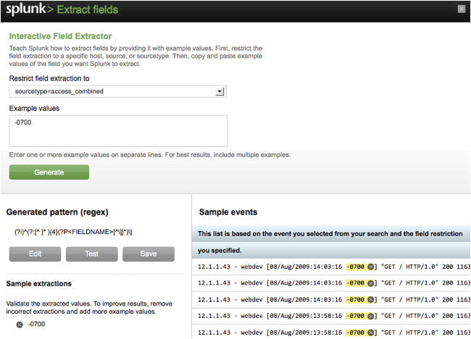Click the -0700 value under Sample extractions

click(x=36, y=325)
